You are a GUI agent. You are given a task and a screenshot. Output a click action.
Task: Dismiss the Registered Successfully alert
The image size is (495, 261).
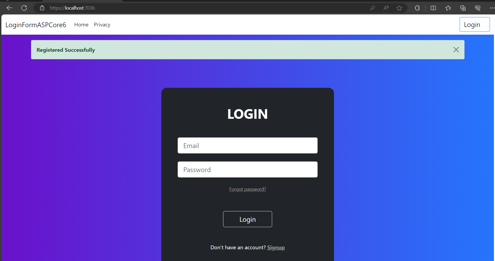456,50
